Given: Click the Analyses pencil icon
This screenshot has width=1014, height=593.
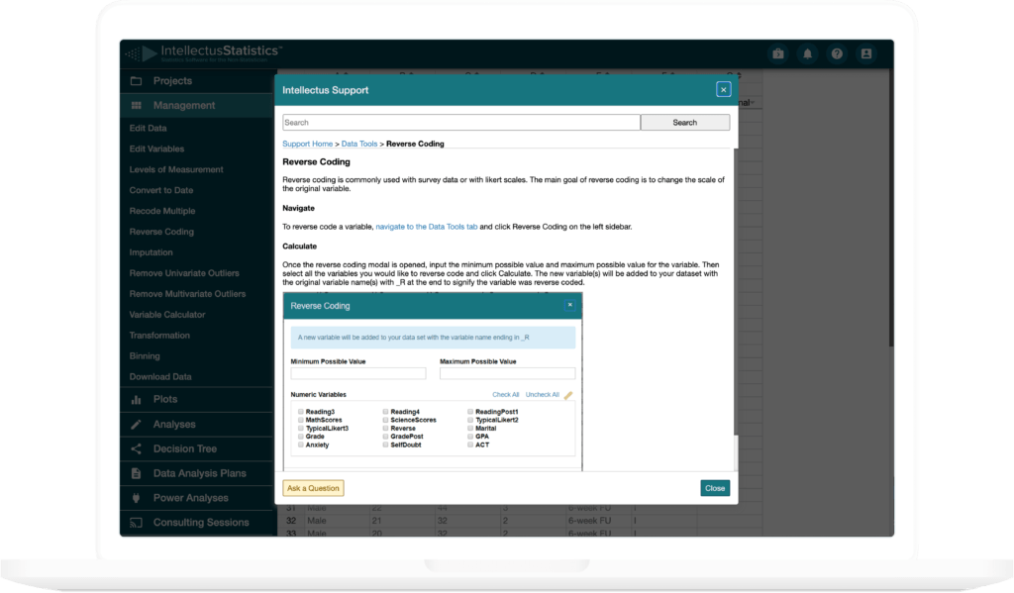Looking at the screenshot, I should coord(136,425).
